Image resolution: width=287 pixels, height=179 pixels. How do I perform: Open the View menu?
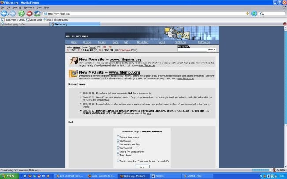[x=15, y=7]
